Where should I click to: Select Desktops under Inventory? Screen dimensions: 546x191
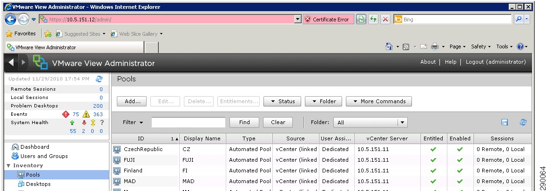pos(38,184)
